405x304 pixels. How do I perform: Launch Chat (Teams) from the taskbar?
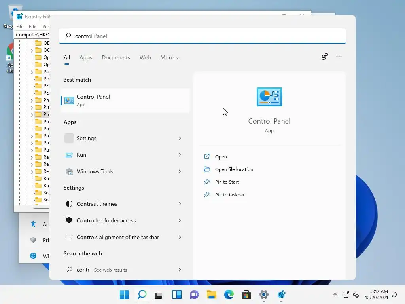click(194, 294)
